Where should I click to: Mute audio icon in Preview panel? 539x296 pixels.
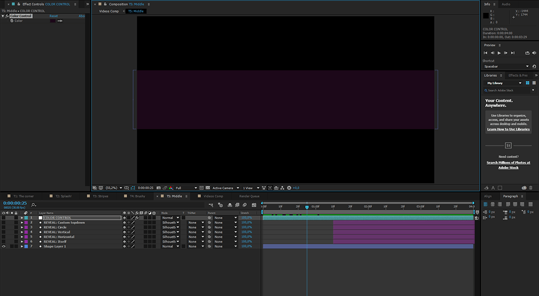pos(534,53)
